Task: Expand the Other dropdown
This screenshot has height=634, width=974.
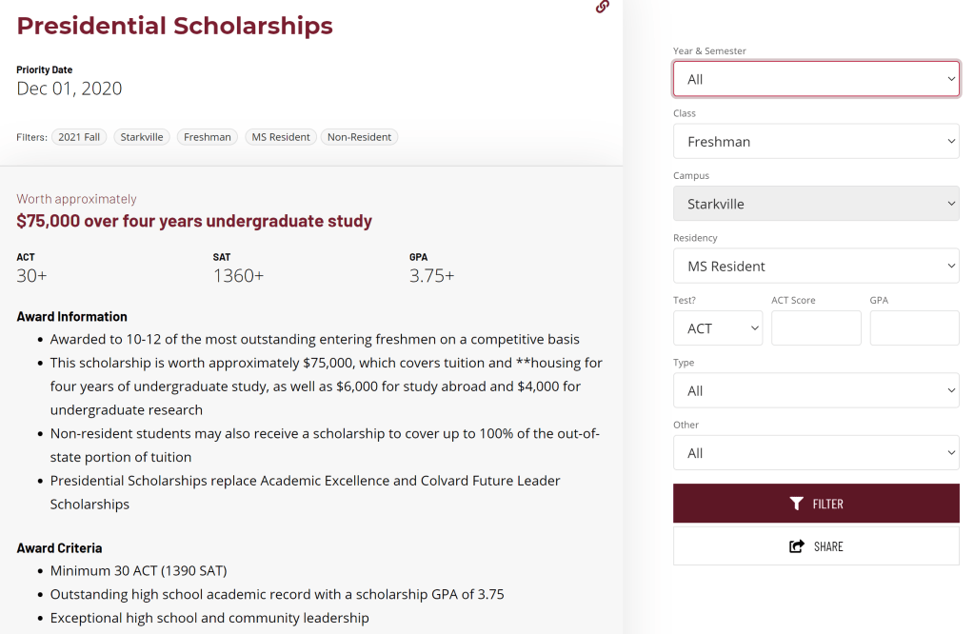Action: [x=816, y=453]
